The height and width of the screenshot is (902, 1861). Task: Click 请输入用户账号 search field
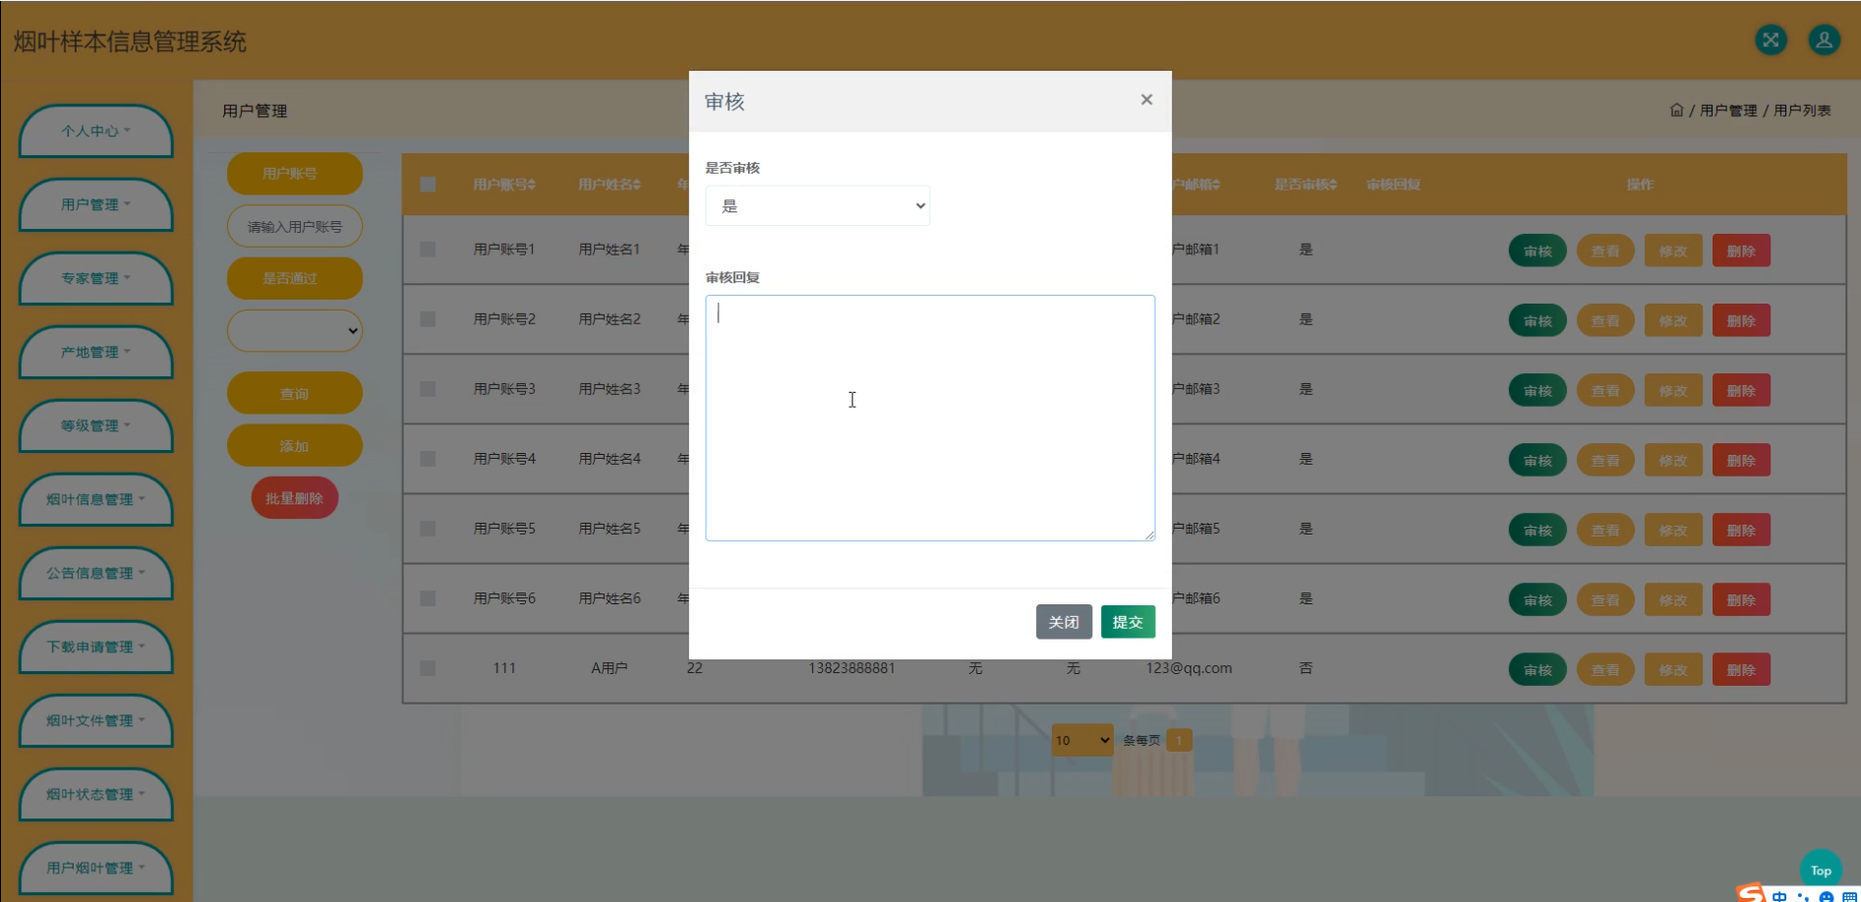[295, 226]
